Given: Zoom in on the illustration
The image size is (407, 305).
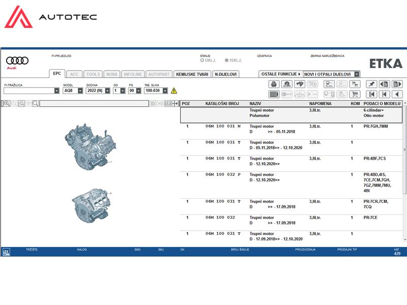Looking at the screenshot, I should point(7,104).
